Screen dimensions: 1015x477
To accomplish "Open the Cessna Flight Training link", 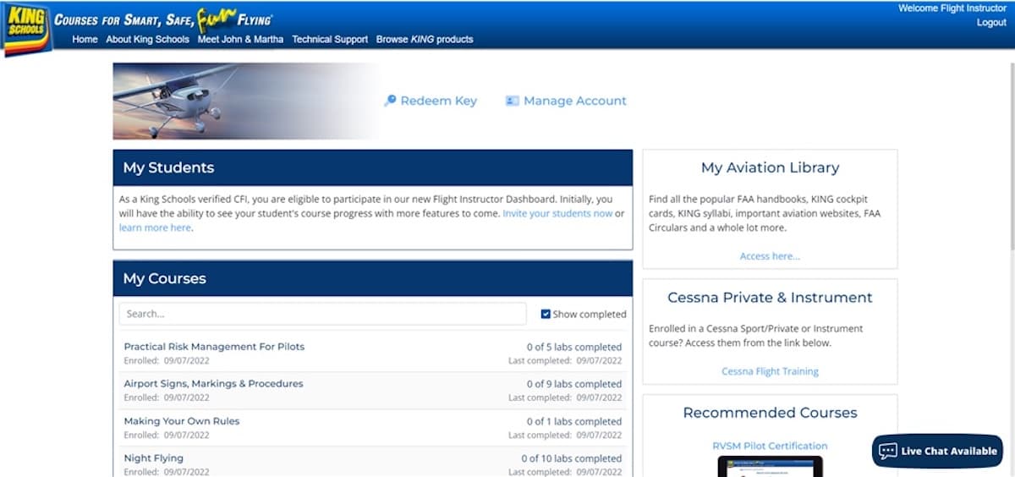I will [x=770, y=371].
